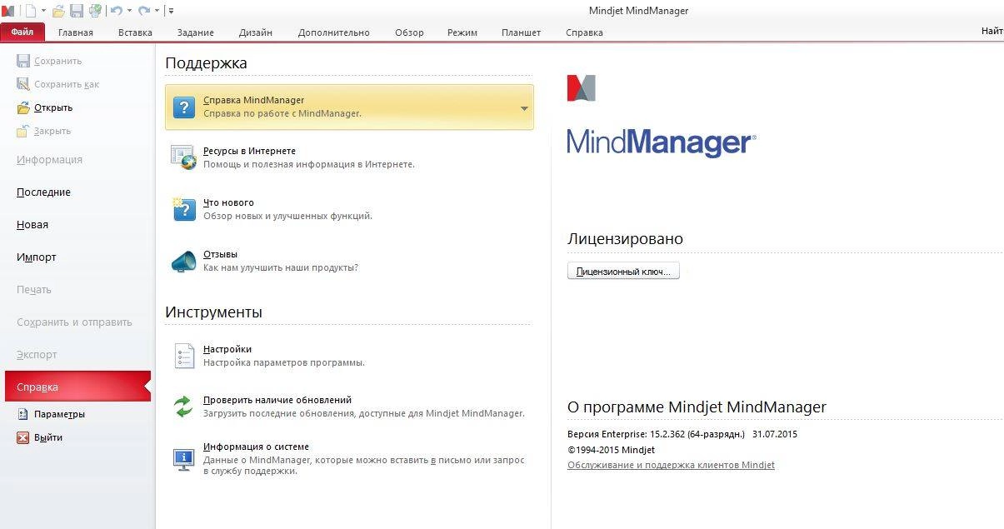Open the Настройки title link

227,349
